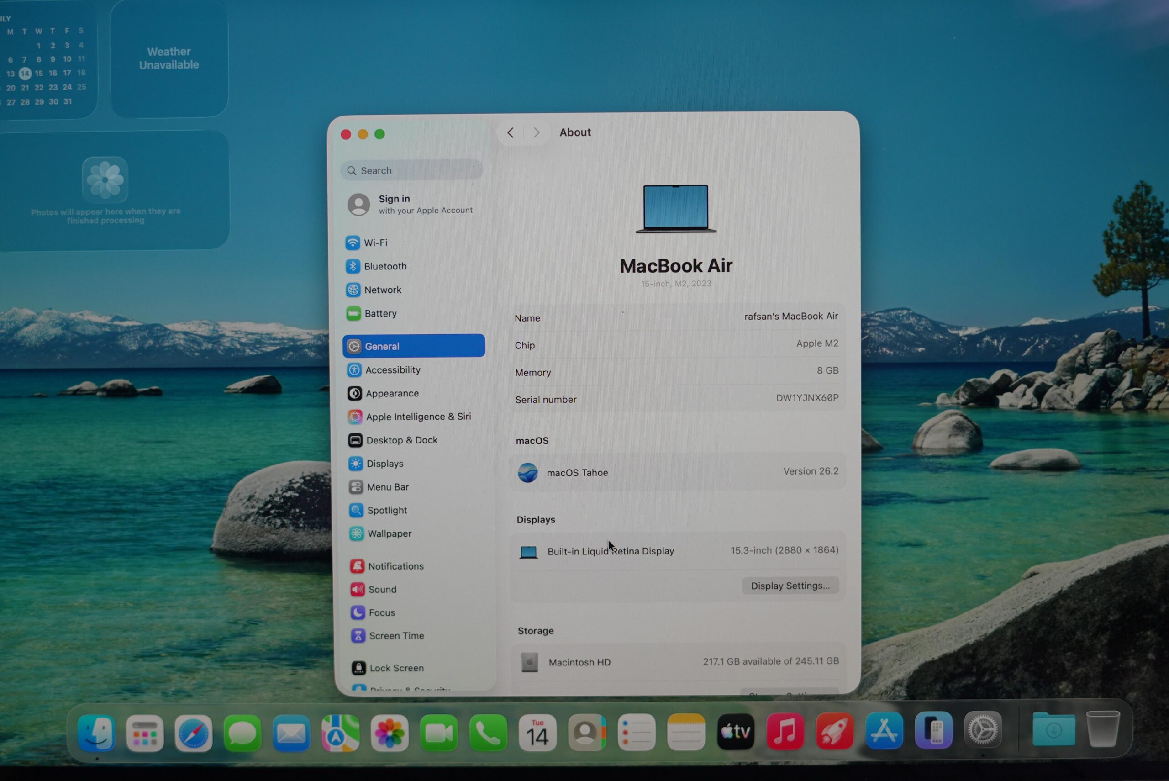Click the Macintosh HD storage row
The width and height of the screenshot is (1169, 781).
(679, 662)
